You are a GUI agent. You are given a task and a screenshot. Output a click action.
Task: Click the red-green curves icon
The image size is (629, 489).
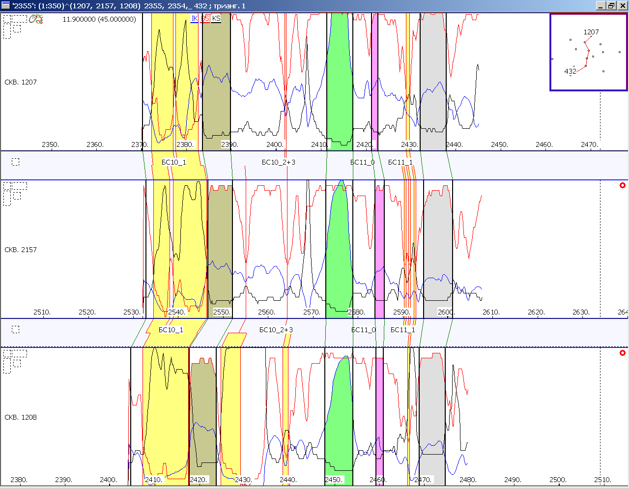pos(39,19)
